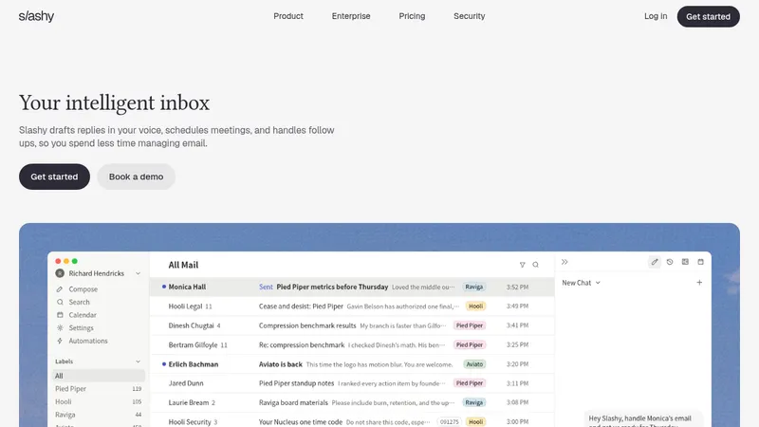Select the All label
Screen dimensions: 759x427
[99, 376]
